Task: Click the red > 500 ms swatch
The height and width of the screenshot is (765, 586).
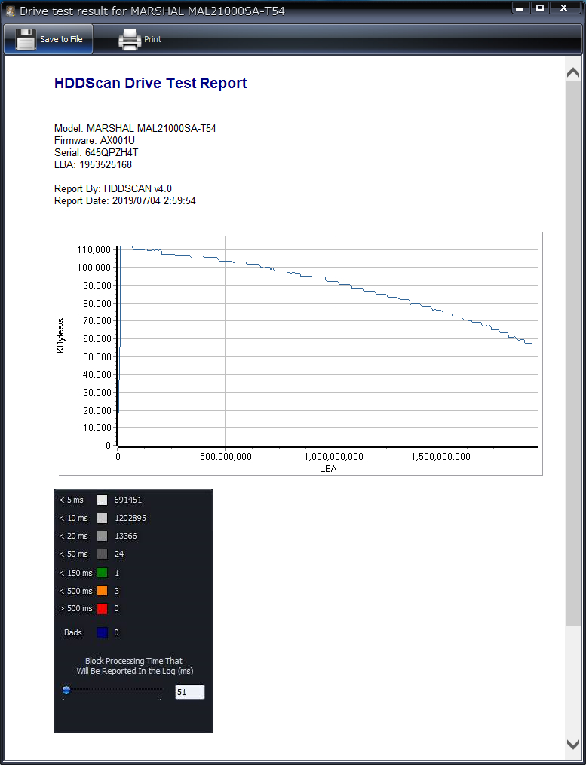Action: tap(102, 608)
